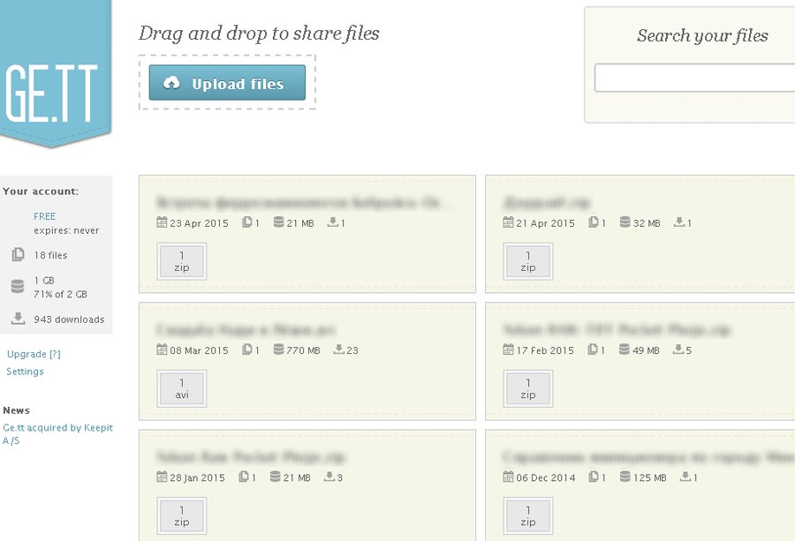795x541 pixels.
Task: Click the size icon next to 770 MB
Action: coord(278,349)
